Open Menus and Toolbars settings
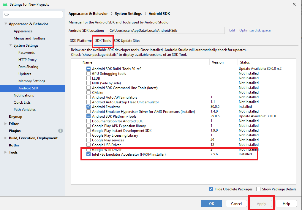The width and height of the screenshot is (302, 210). tap(29, 38)
